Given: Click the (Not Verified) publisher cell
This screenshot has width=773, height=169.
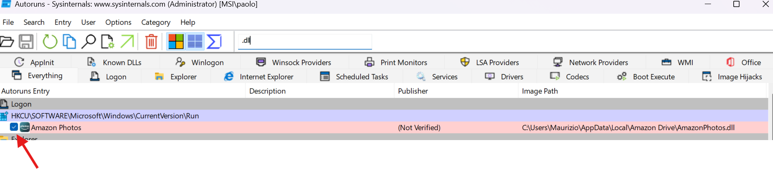Looking at the screenshot, I should (x=419, y=128).
